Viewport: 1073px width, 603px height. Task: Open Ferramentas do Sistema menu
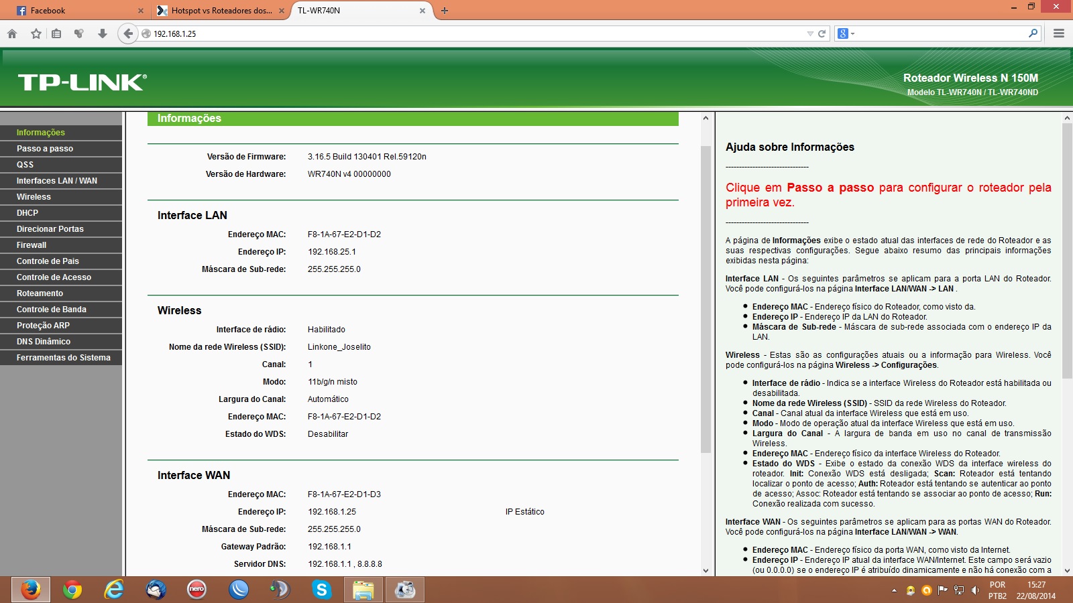[61, 358]
